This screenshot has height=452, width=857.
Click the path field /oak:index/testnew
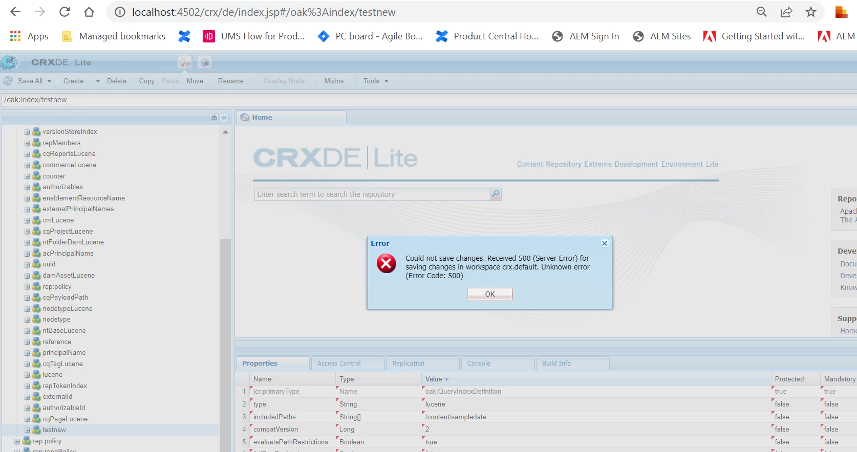point(429,100)
